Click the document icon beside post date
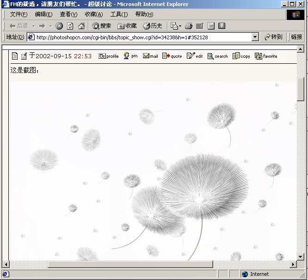This screenshot has height=280, width=308. point(15,56)
